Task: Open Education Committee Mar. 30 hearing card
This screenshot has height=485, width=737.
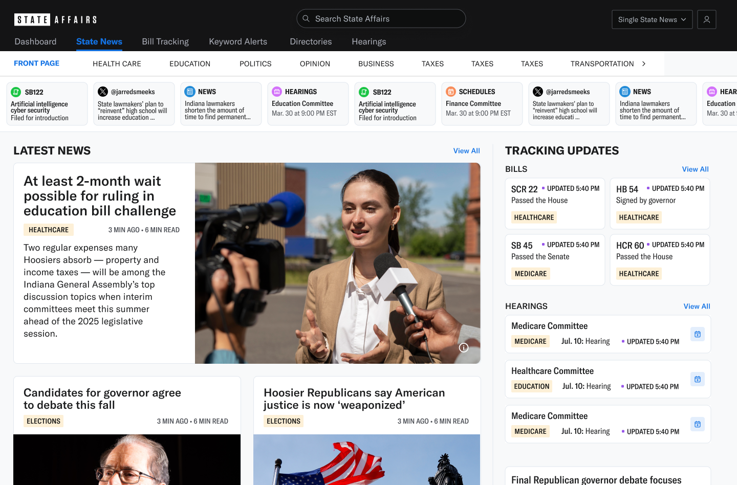Action: click(308, 104)
